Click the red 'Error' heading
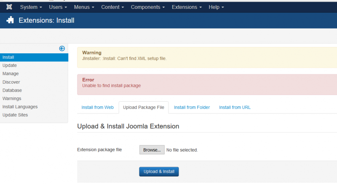 pos(88,80)
